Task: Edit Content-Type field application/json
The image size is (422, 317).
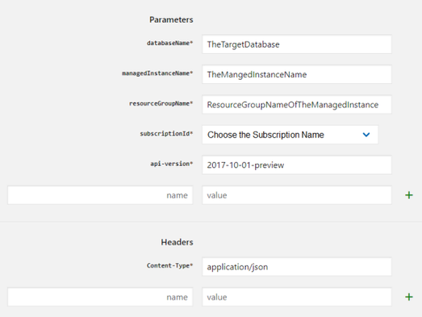Action: pos(297,267)
